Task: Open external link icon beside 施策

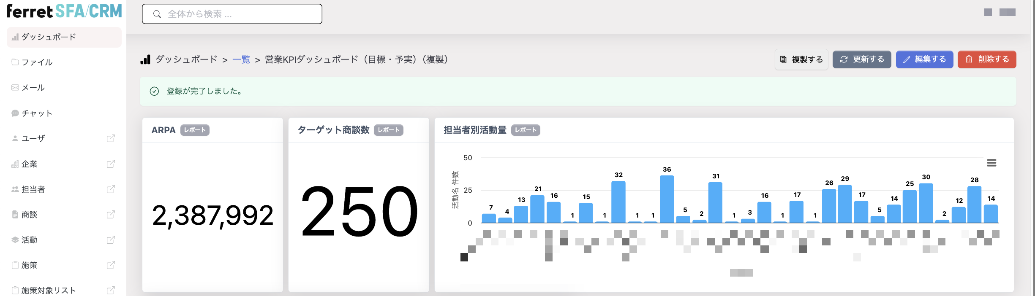Action: click(x=111, y=265)
